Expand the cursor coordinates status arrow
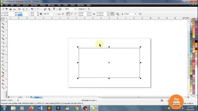 [x=18, y=100]
